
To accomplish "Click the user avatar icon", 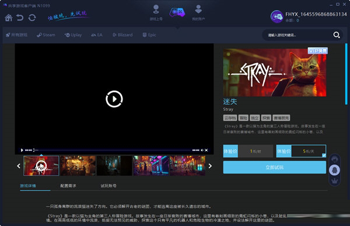I will click(276, 16).
